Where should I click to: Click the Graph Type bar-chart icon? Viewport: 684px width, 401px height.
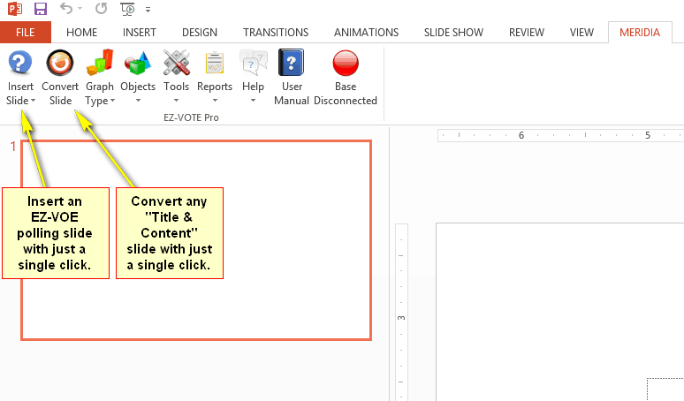coord(100,63)
